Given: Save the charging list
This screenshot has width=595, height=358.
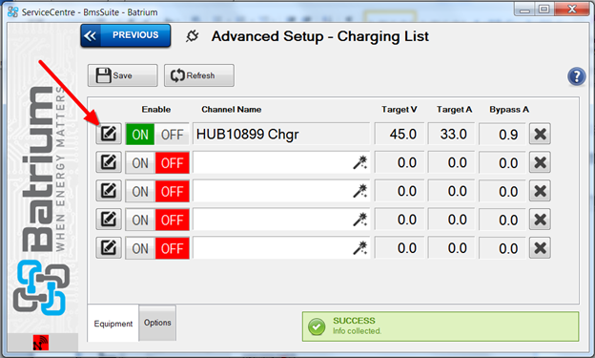Looking at the screenshot, I should click(x=123, y=75).
